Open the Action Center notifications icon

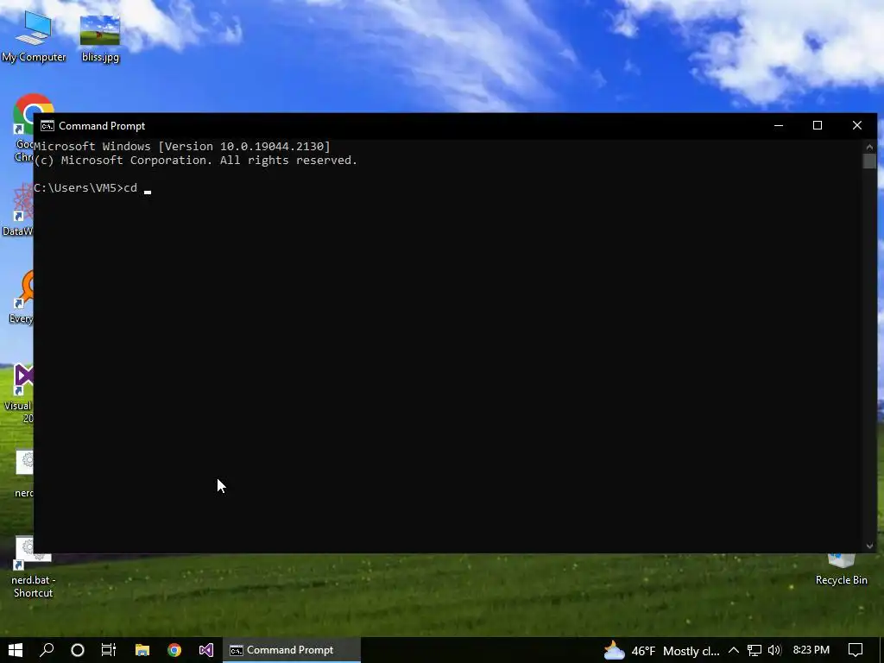(856, 650)
